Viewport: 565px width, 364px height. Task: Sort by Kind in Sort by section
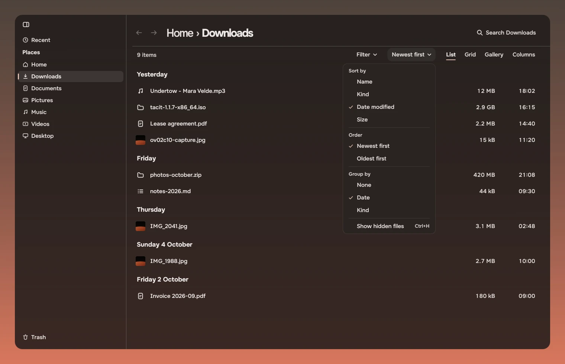[389, 94]
